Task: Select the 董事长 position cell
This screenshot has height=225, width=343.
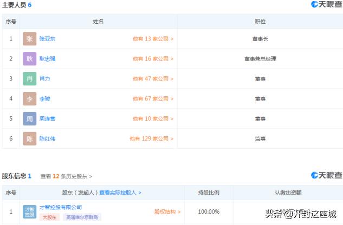Action: [x=260, y=39]
